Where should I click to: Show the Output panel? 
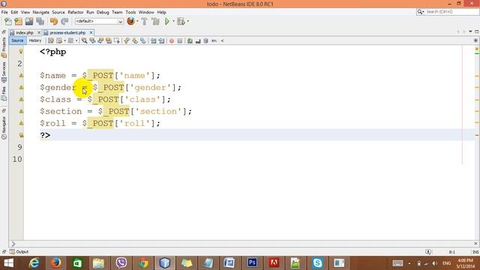(x=19, y=252)
